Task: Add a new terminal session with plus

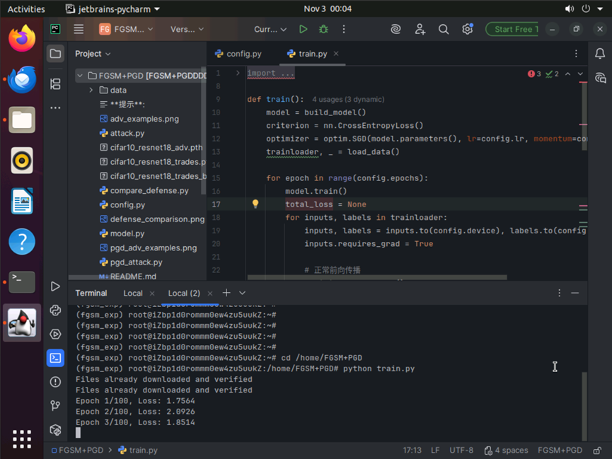Action: click(x=226, y=293)
